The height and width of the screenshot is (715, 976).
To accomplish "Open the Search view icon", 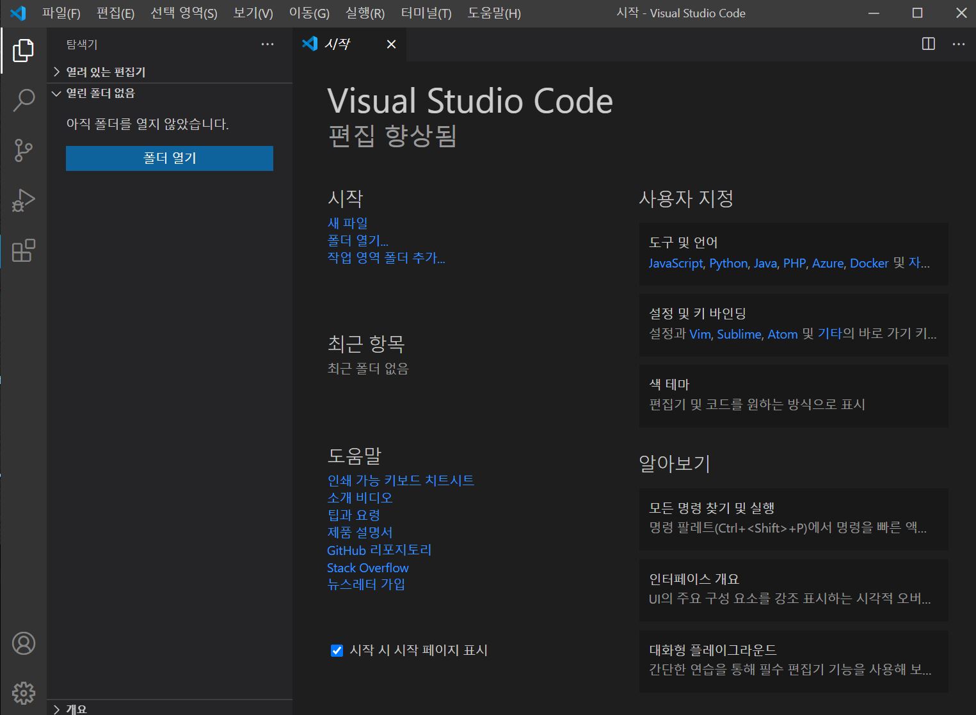I will point(23,100).
